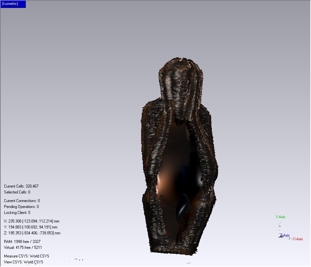Viewport: 311px width, 267px height.
Task: Click the Z-Axis label on the triad
Action: (285, 235)
